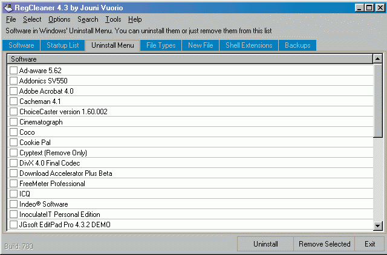Image resolution: width=387 pixels, height=255 pixels.
Task: Tick Download Accelerator Plus Beta checkbox
Action: [13, 173]
